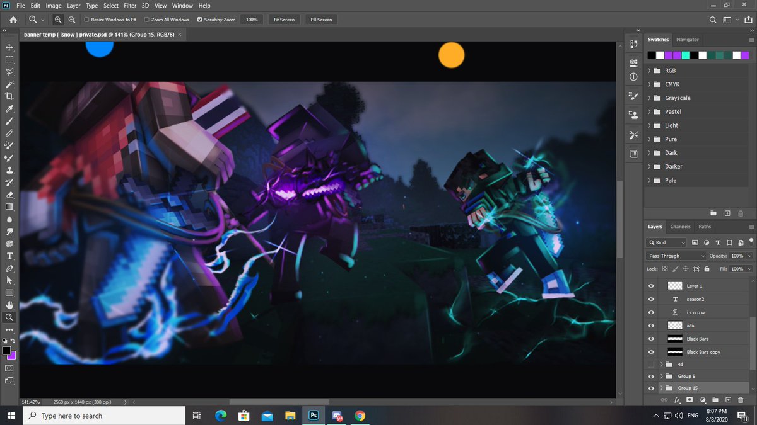
Task: Open the Opacity slider dropdown arrow
Action: pyautogui.click(x=749, y=256)
